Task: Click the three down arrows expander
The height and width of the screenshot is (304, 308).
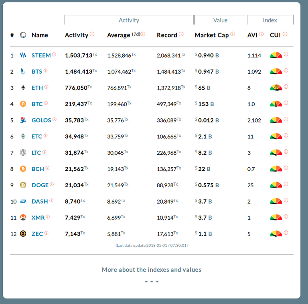Action: pos(152,282)
